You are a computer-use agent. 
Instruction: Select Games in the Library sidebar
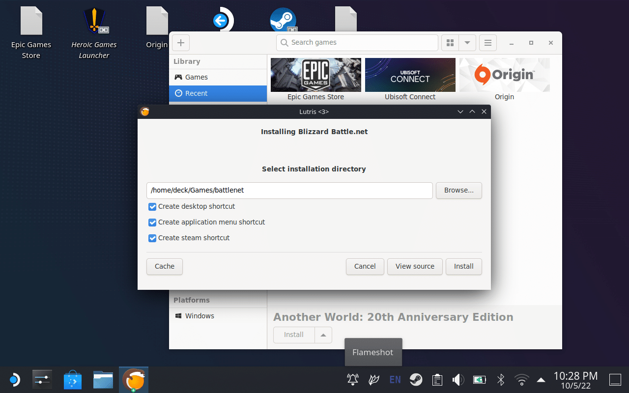[x=218, y=77]
